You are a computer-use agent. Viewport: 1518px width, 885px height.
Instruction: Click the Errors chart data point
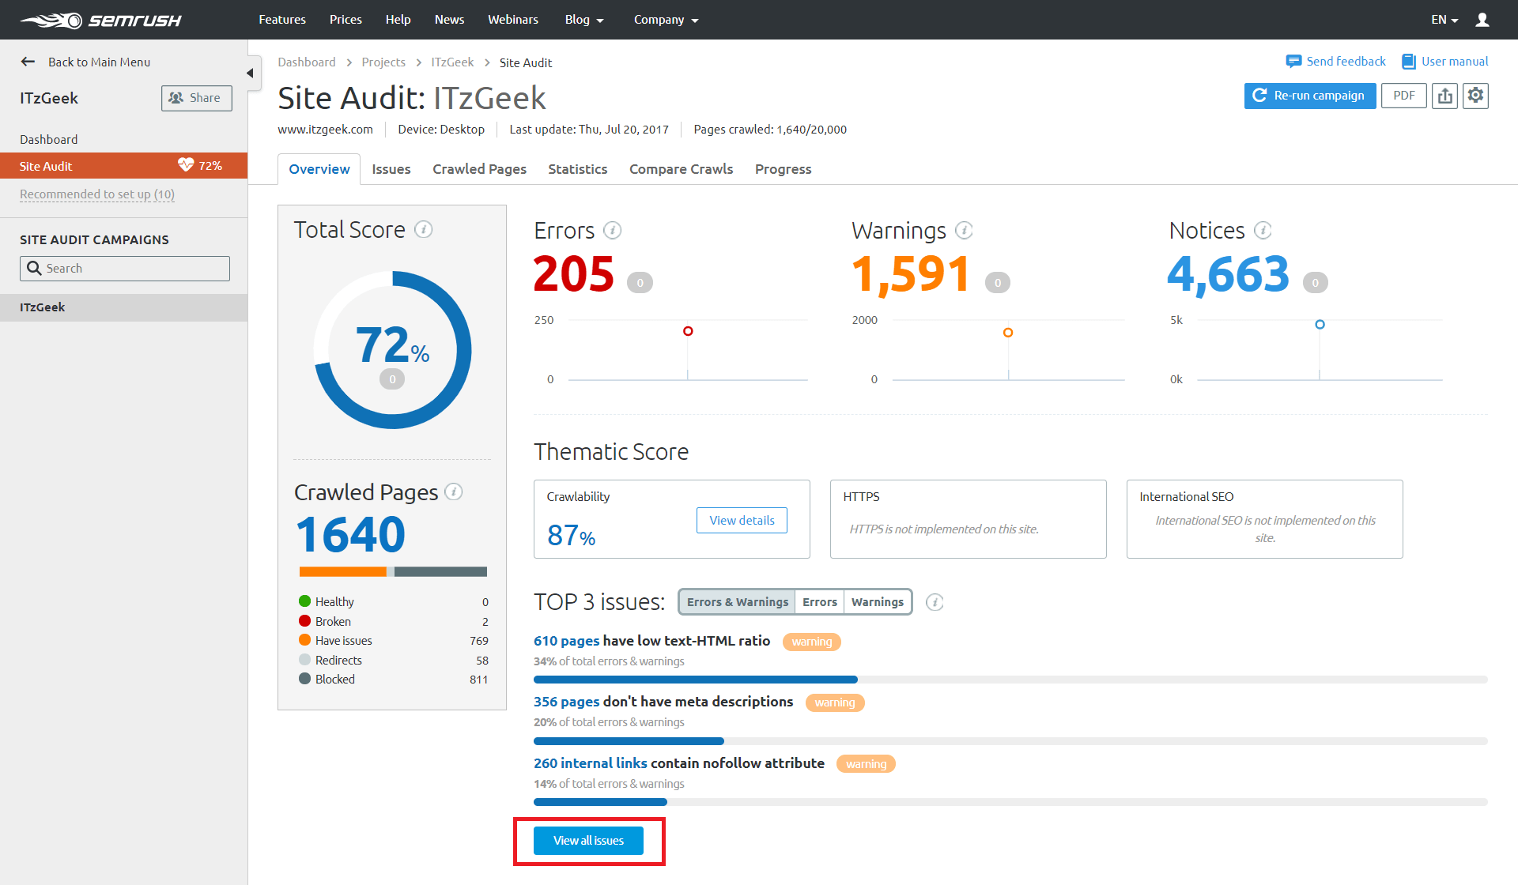688,331
